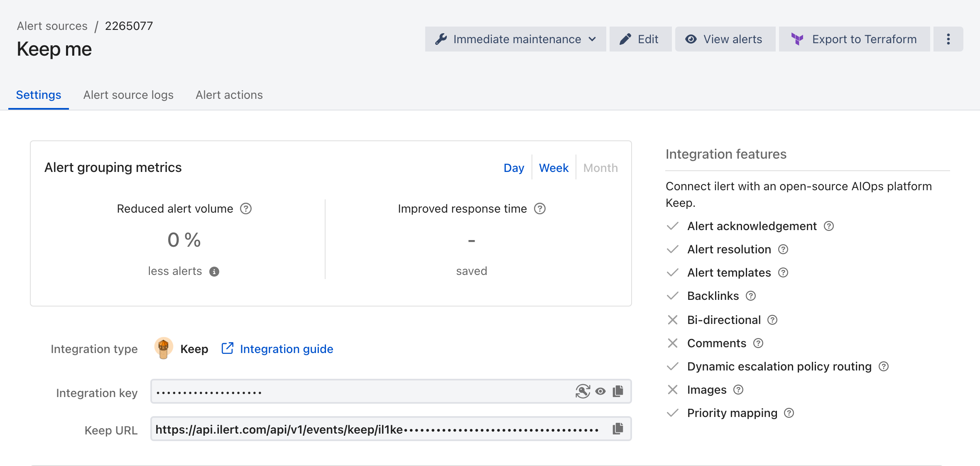Click help icon for Alert templates

pos(783,272)
